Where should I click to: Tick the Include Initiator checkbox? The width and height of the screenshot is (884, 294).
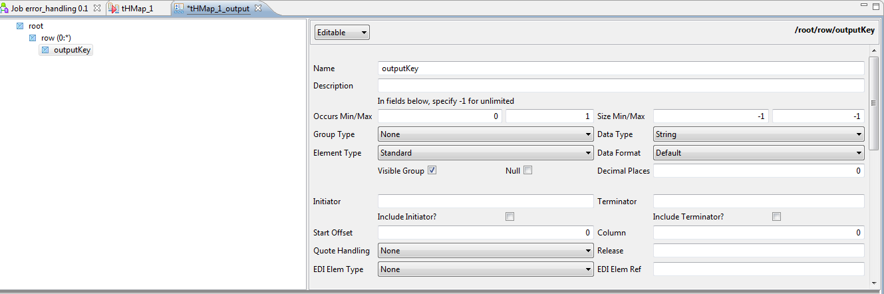(x=510, y=217)
